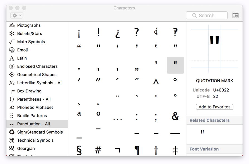This screenshot has width=249, height=164.
Task: Select the Emoji category
Action: [22, 50]
